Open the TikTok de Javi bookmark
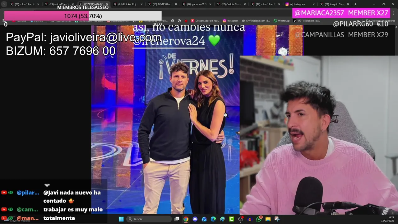Viewport: 398px width, 224px height. tap(307, 21)
